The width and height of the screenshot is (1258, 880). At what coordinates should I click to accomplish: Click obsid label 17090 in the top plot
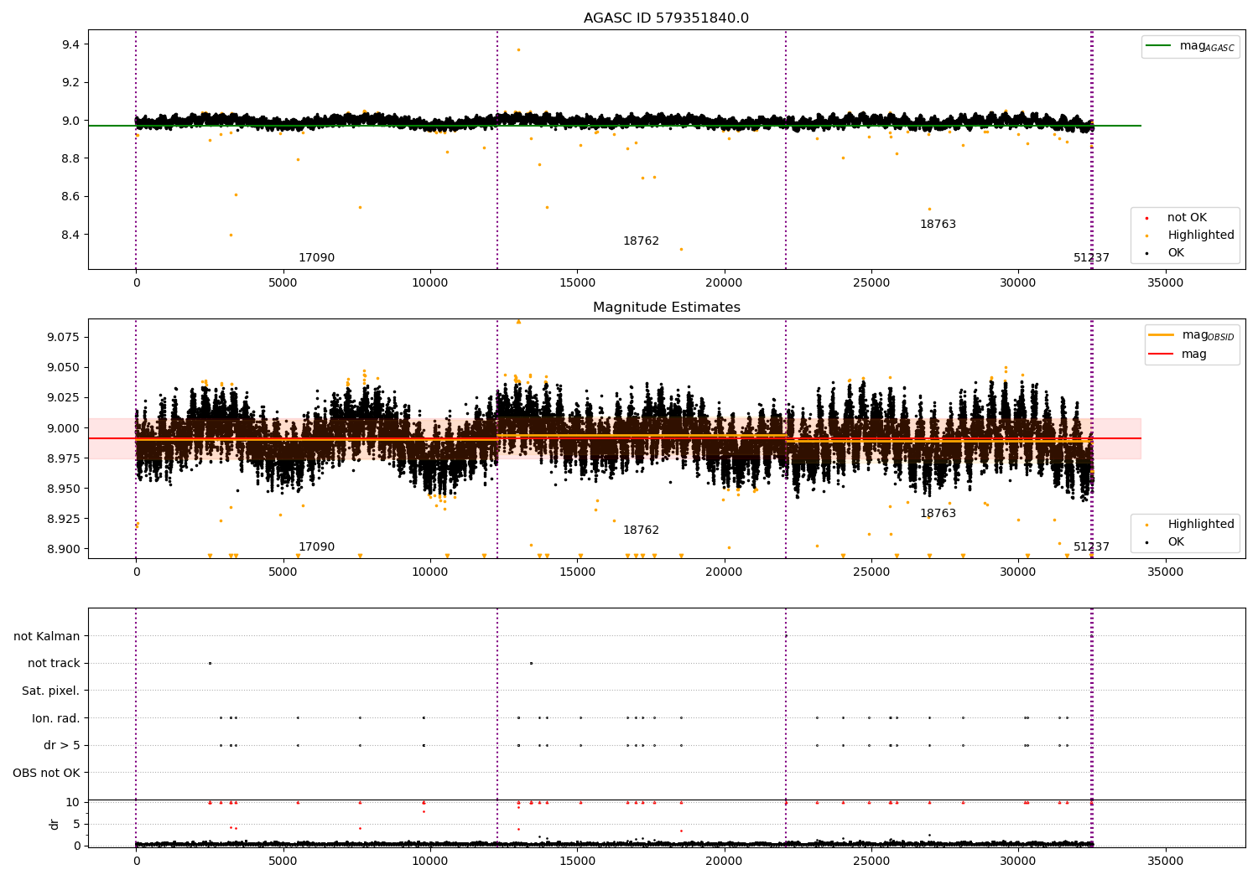pyautogui.click(x=316, y=257)
